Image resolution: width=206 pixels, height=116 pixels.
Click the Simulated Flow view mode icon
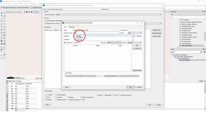coord(180,31)
